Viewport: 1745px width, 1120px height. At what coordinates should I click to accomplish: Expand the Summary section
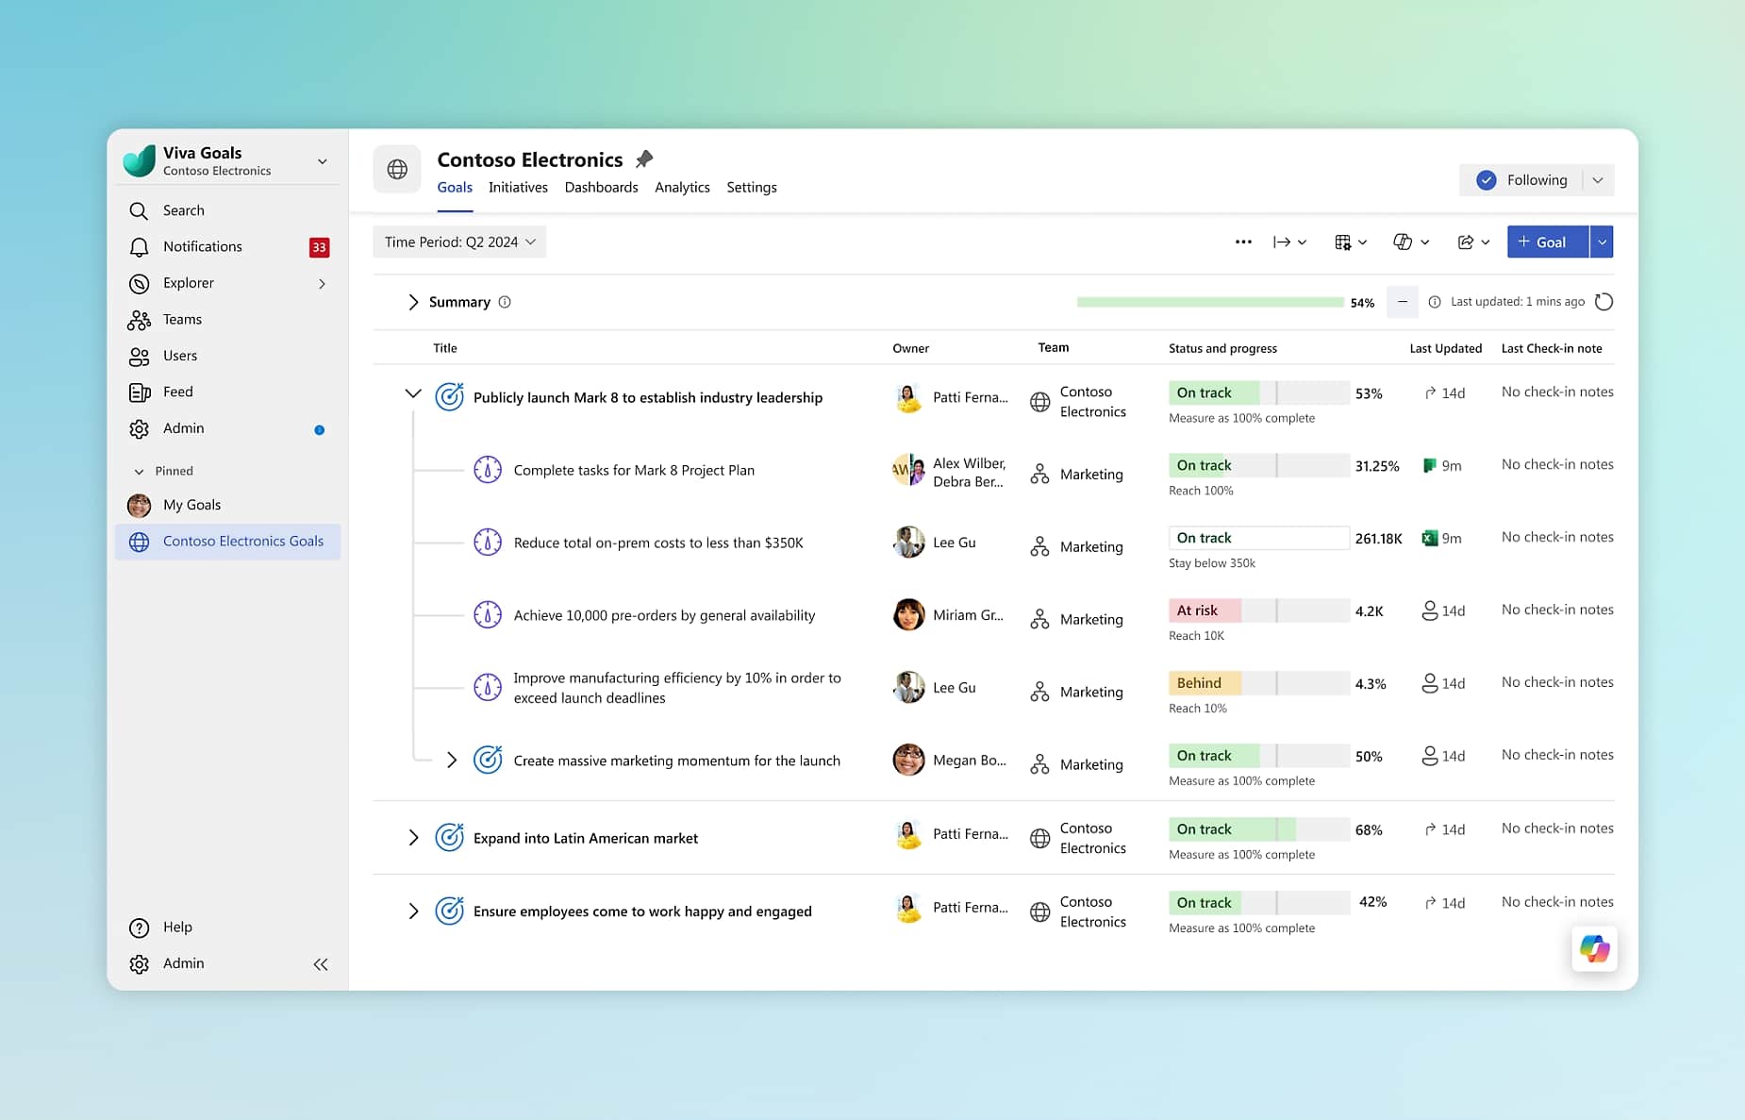coord(413,302)
